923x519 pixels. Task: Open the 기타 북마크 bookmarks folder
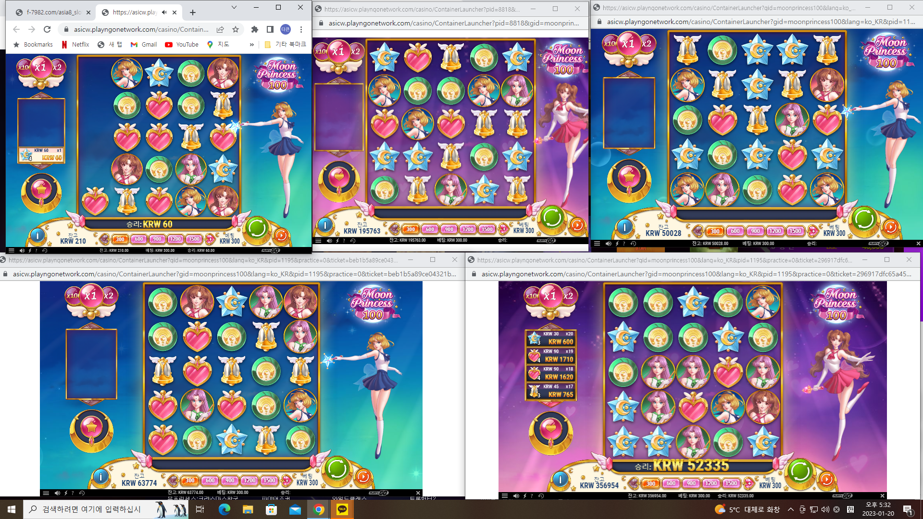tap(285, 44)
